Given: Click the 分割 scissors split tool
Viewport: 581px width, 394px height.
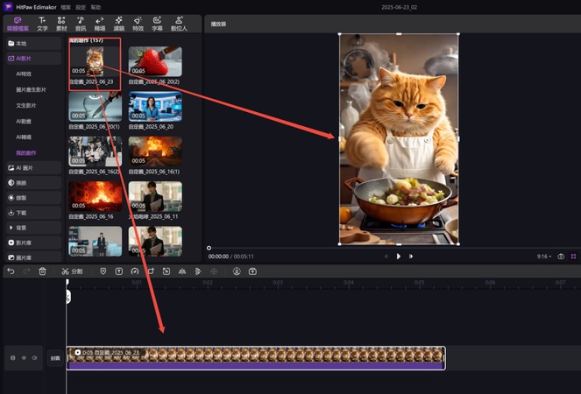Looking at the screenshot, I should point(72,271).
